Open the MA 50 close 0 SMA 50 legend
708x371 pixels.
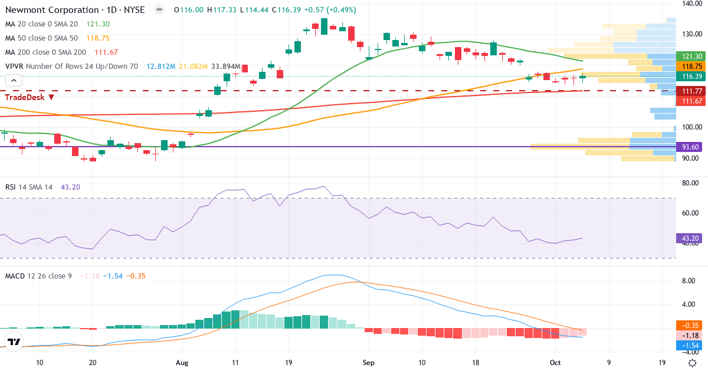pos(41,38)
